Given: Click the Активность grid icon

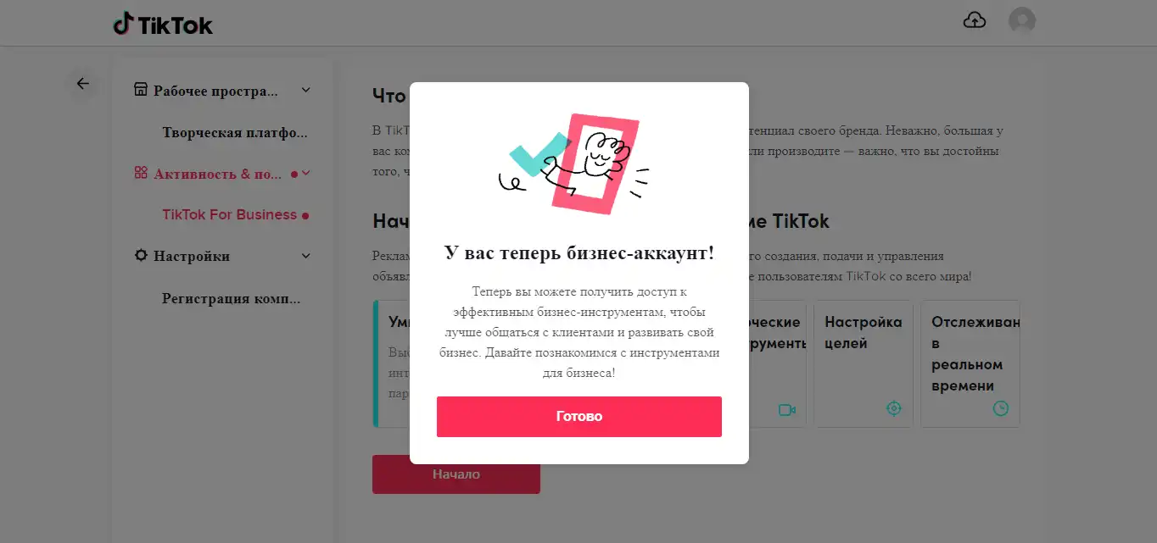Looking at the screenshot, I should 141,173.
